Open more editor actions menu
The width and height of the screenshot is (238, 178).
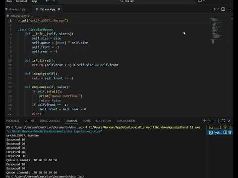(229, 9)
